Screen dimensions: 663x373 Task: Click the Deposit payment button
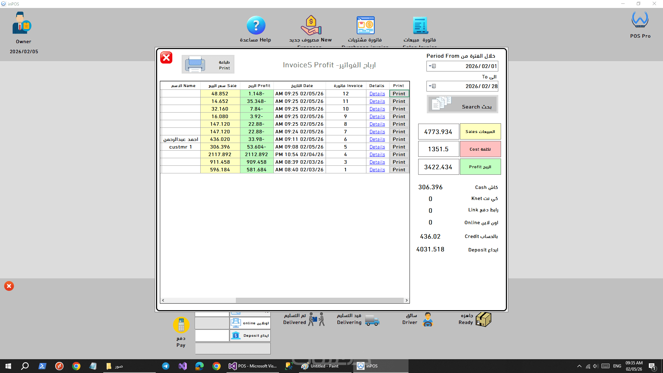(x=250, y=336)
